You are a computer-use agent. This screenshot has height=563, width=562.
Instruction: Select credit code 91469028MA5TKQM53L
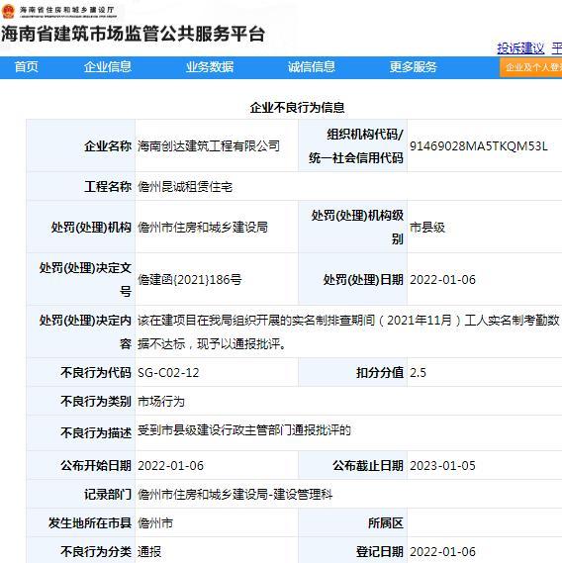pos(479,146)
